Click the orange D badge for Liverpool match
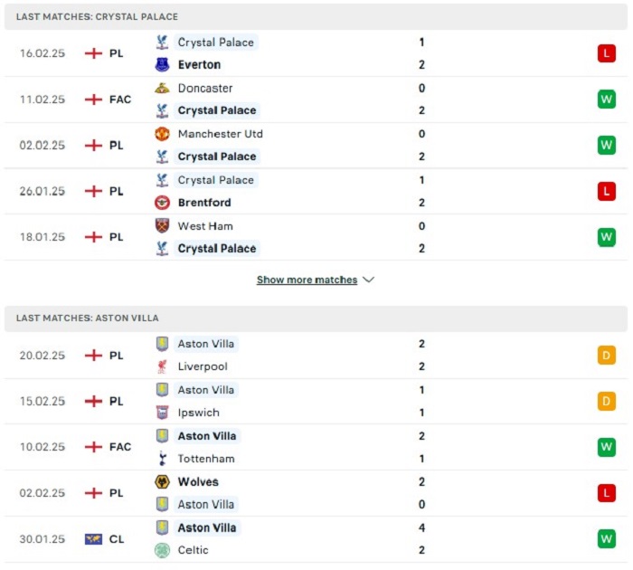The height and width of the screenshot is (570, 633). pos(607,356)
